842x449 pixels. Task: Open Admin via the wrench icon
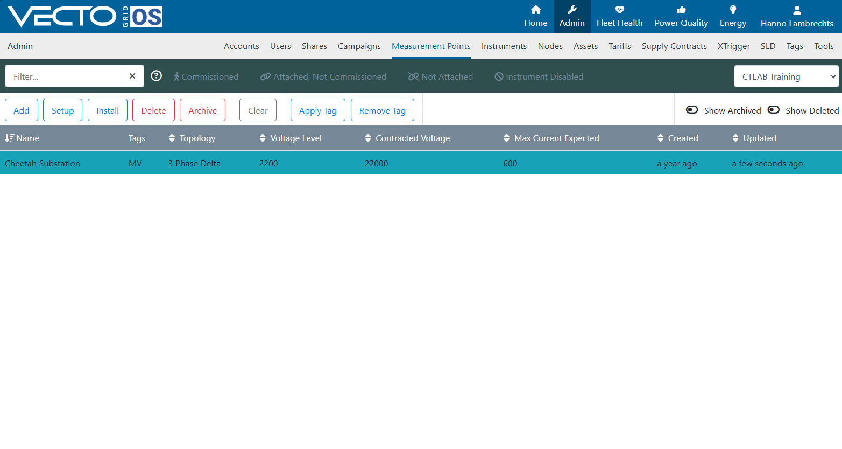572,10
